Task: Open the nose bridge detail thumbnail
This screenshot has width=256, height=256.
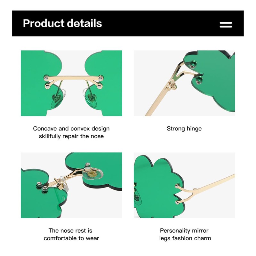Action: [71, 83]
